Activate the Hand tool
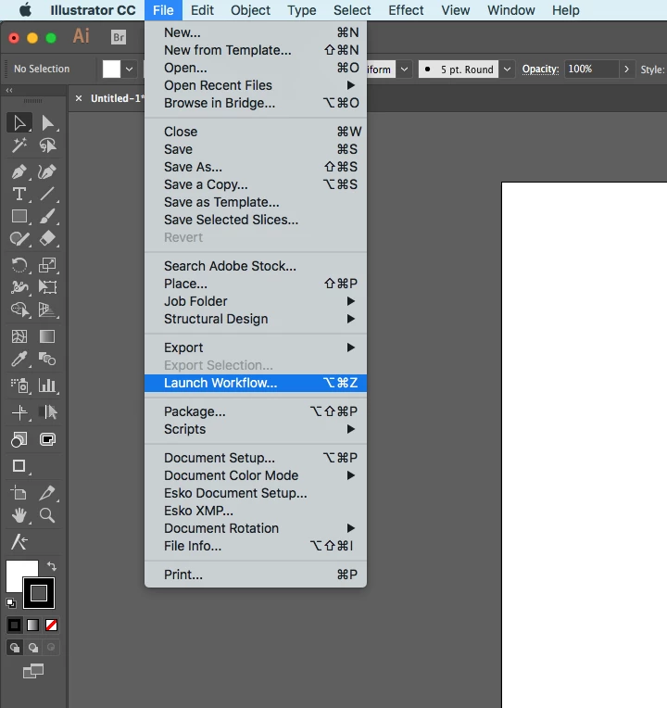The height and width of the screenshot is (708, 667). pyautogui.click(x=19, y=515)
